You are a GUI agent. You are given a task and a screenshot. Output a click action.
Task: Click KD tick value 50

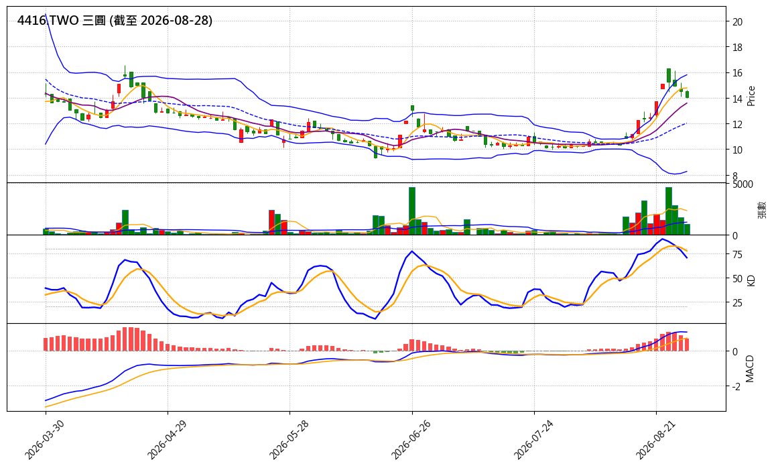(738, 278)
